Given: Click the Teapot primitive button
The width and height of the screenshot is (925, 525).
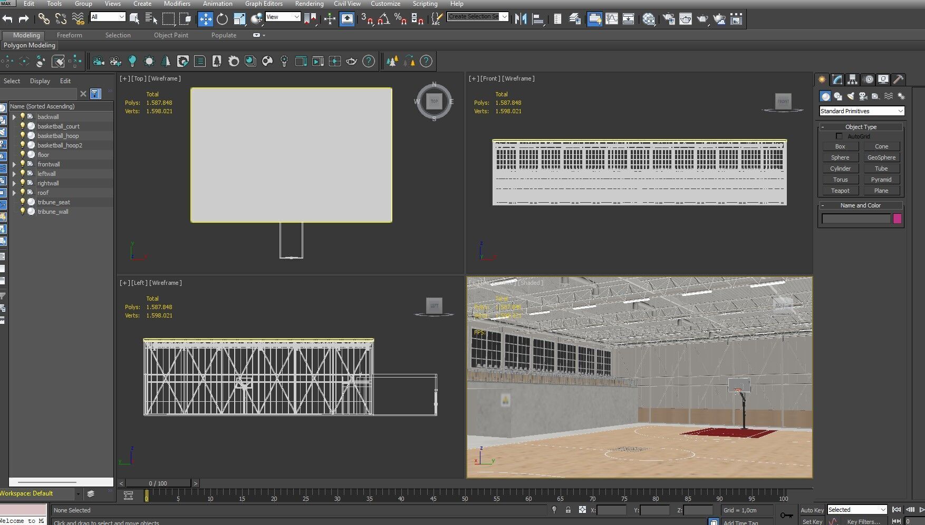Looking at the screenshot, I should pos(840,191).
